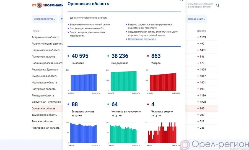The image size is (249, 150).
Task: Click the daily deaths red bar chart
Action: pos(162,133)
